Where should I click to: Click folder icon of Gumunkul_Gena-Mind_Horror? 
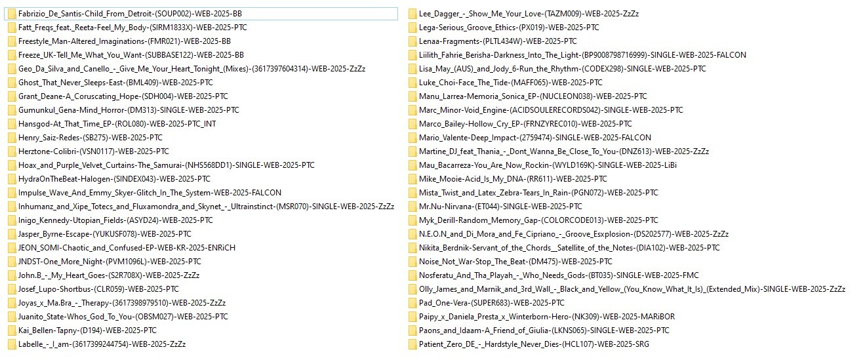(11, 110)
